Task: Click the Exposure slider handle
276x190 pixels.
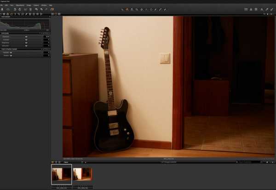Action: click(26, 37)
